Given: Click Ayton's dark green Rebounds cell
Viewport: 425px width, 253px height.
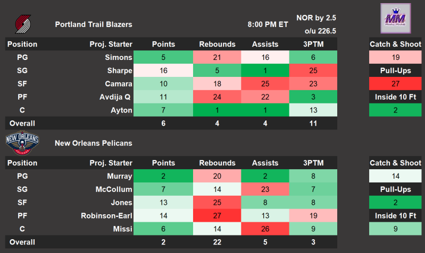Looking at the screenshot, I should click(x=217, y=110).
